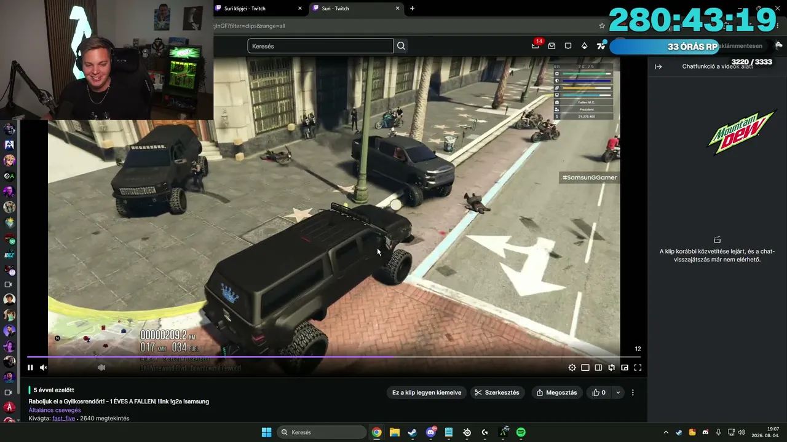The height and width of the screenshot is (442, 787).
Task: Visit clipper fast_five's profile link
Action: pos(63,418)
